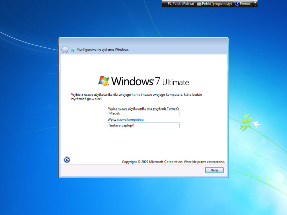287x215 pixels.
Task: Focus the username field containing Maciek
Action: 143,113
